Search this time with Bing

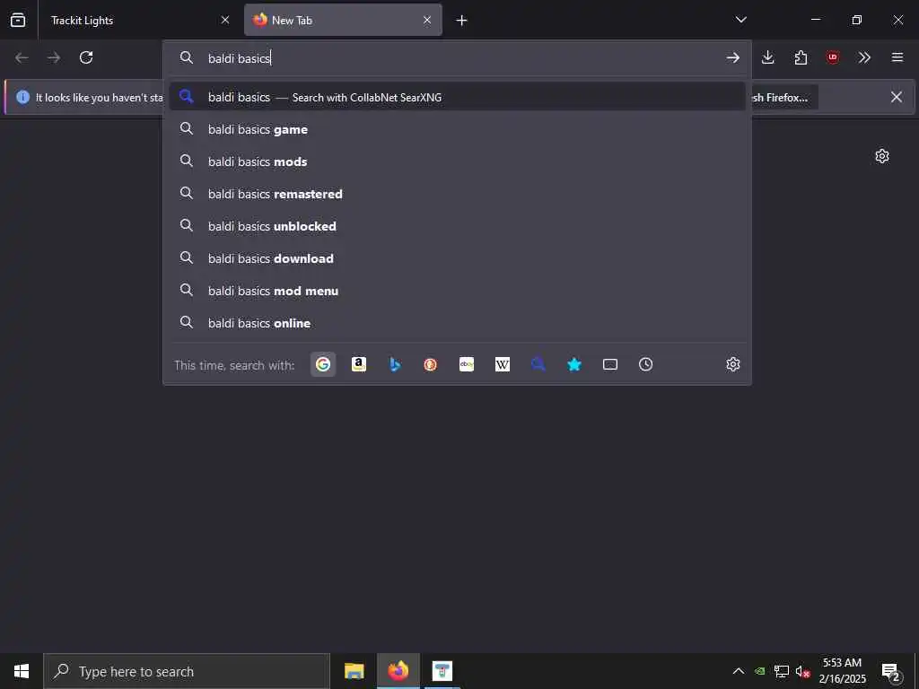[x=395, y=364]
